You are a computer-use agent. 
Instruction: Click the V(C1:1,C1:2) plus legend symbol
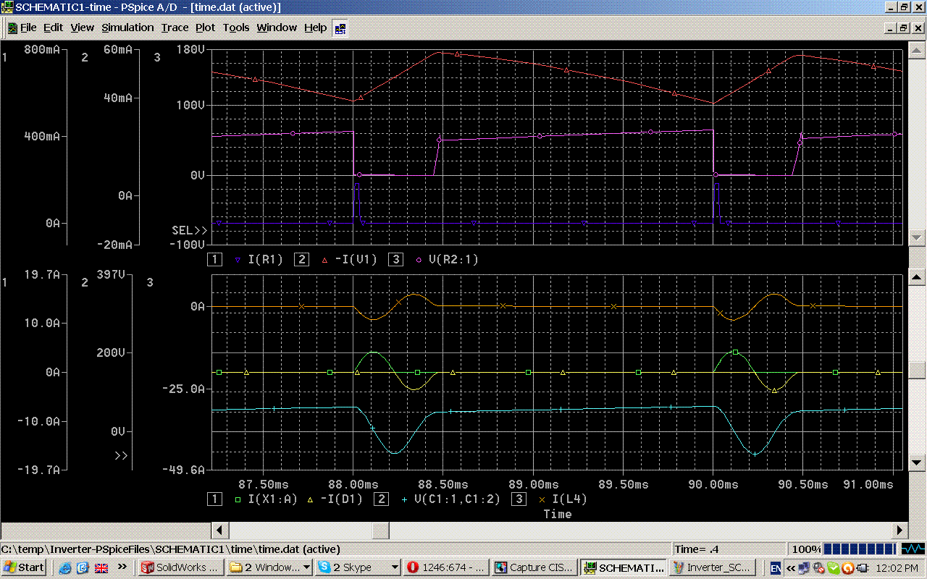tap(403, 499)
